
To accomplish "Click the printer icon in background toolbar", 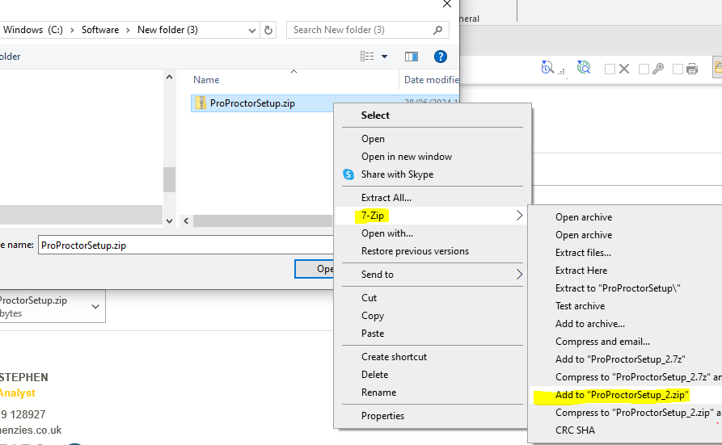I will (691, 69).
